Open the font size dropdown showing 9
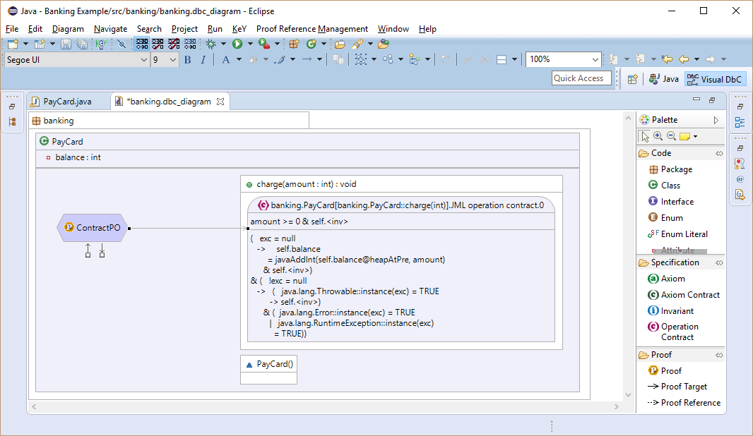 click(173, 60)
